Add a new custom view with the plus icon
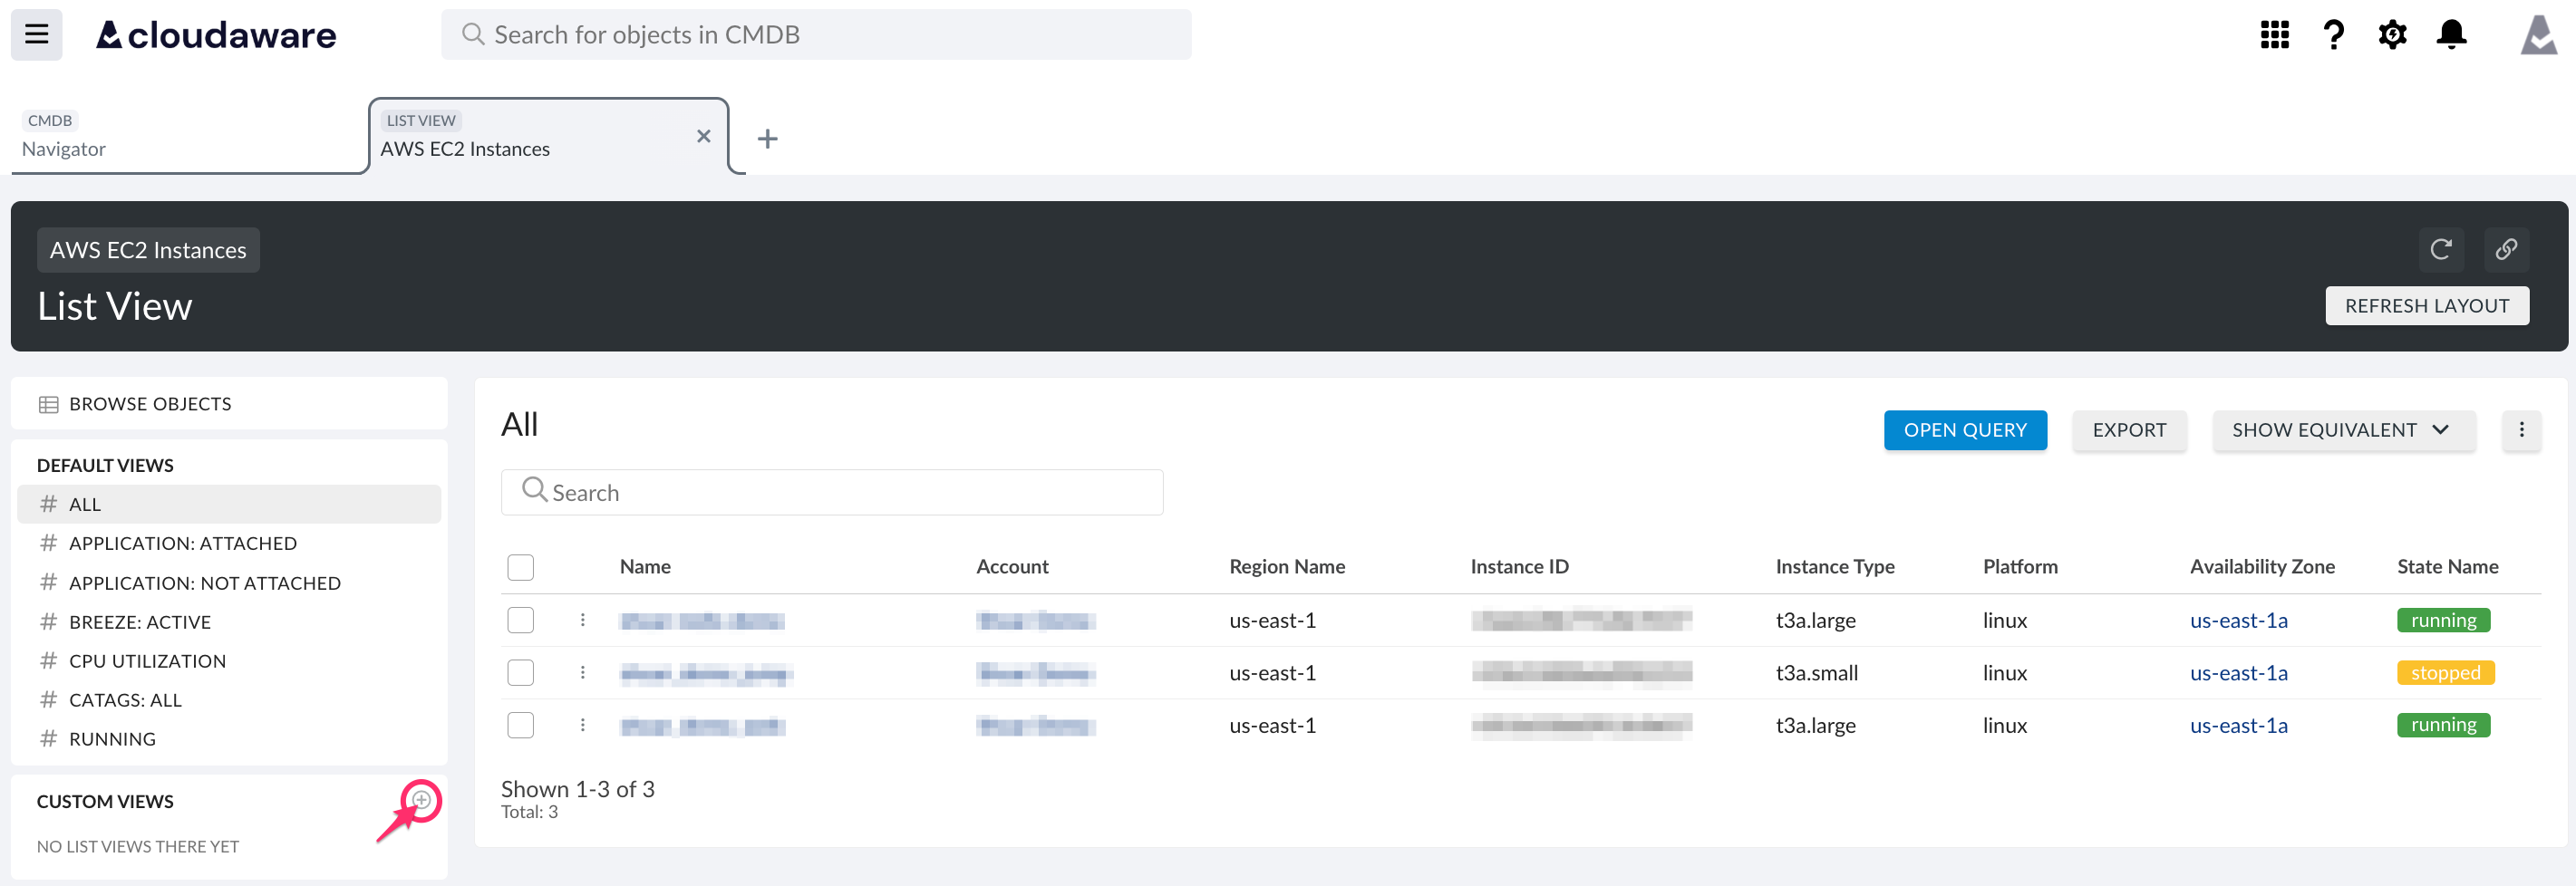 pos(421,800)
